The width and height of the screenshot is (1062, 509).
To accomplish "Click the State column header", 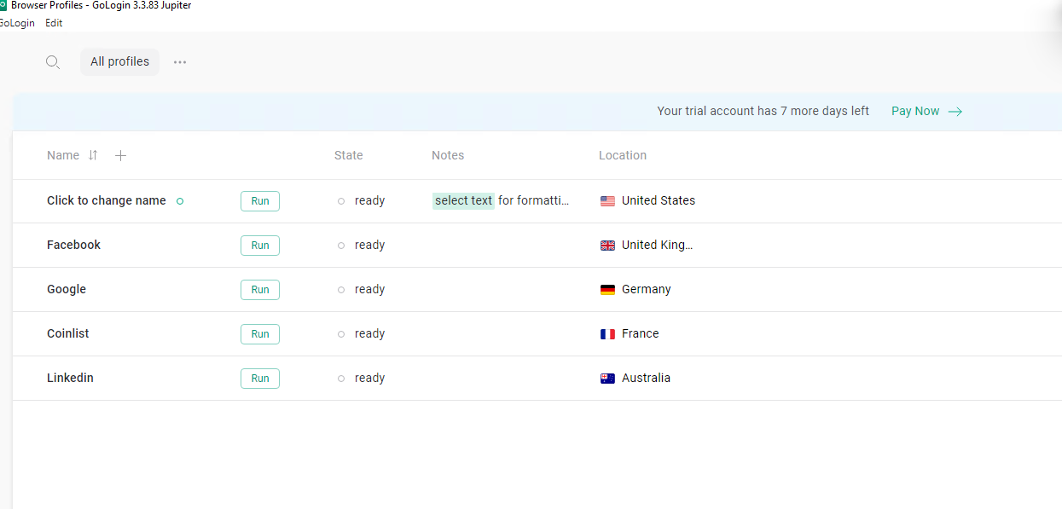I will pyautogui.click(x=349, y=155).
